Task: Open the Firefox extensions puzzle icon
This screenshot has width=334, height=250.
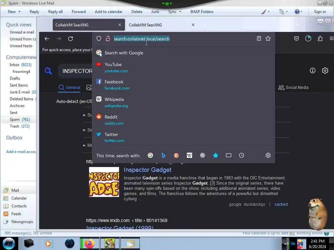Action: click(x=320, y=38)
